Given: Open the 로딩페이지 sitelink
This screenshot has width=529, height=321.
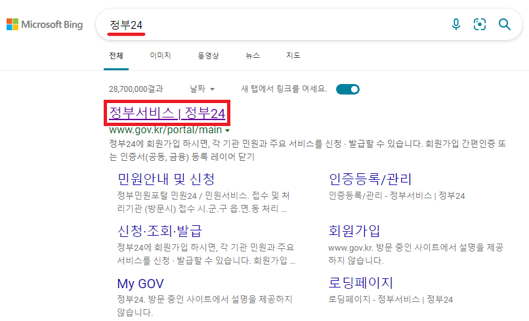Looking at the screenshot, I should click(x=360, y=283).
